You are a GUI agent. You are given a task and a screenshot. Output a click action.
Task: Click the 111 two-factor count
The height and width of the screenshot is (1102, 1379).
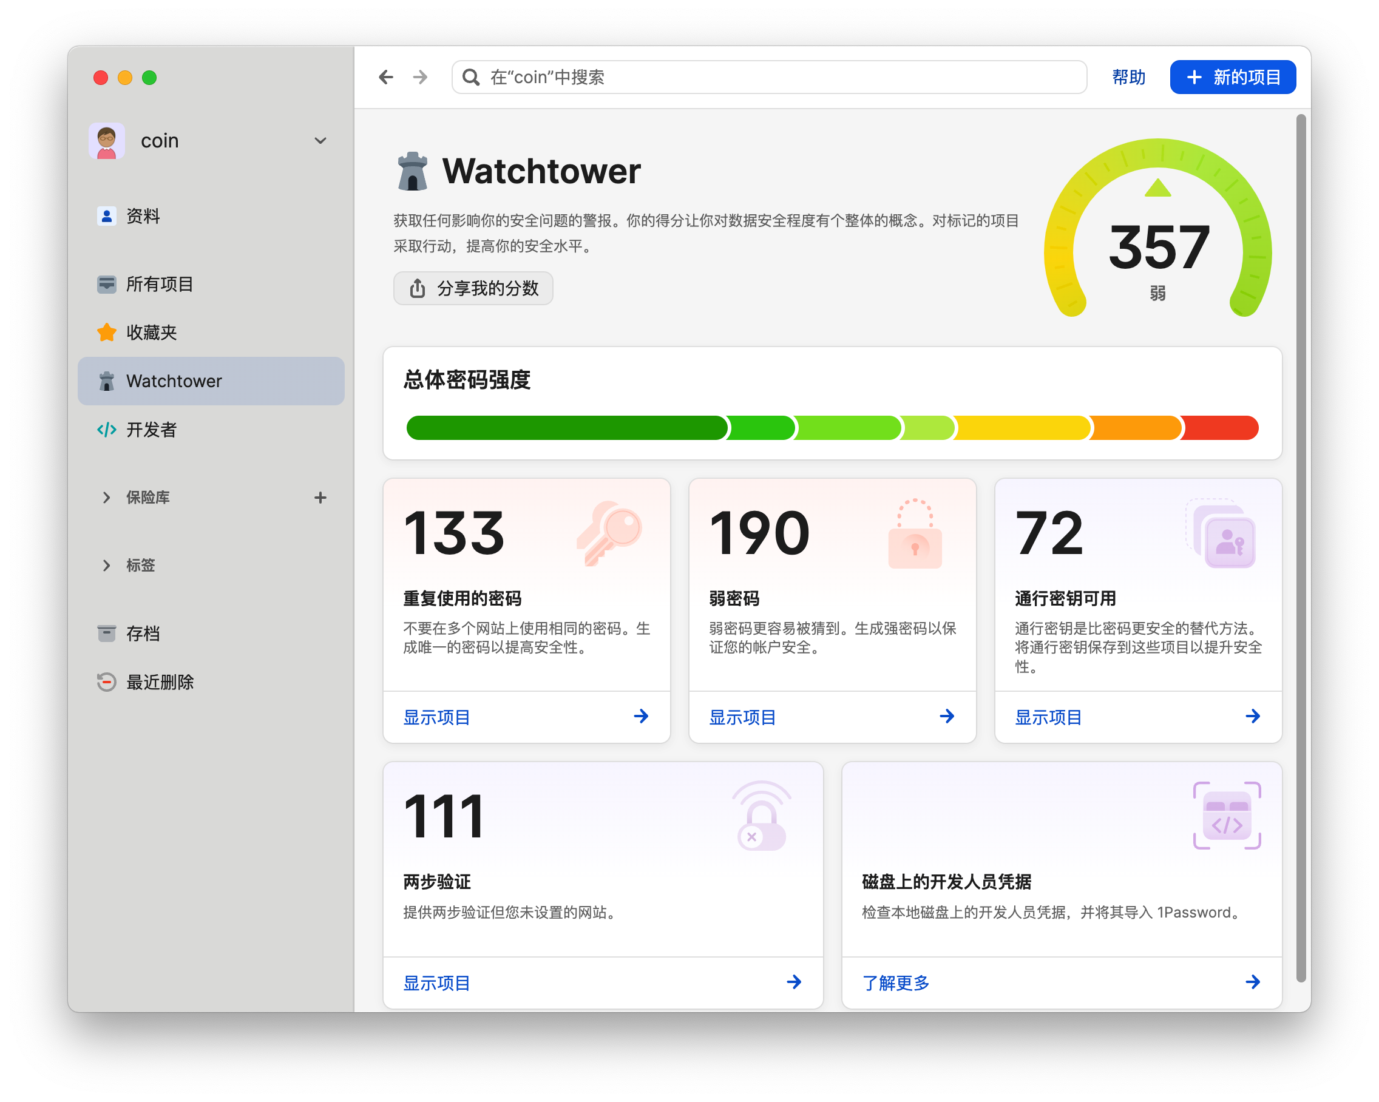coord(444,817)
